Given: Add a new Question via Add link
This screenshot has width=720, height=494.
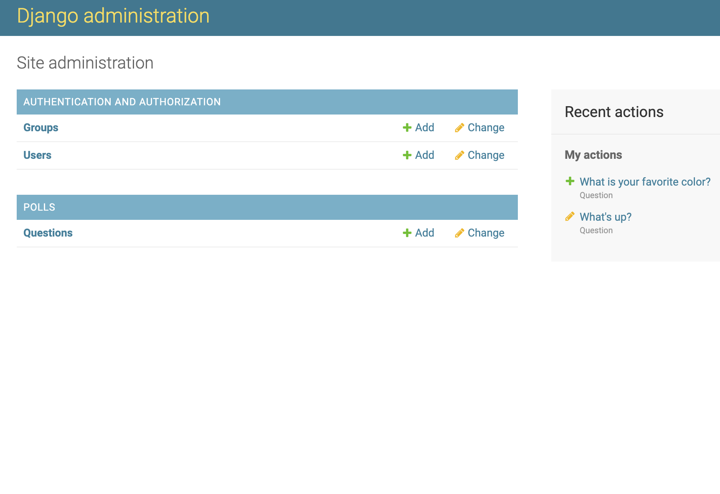Looking at the screenshot, I should point(425,233).
